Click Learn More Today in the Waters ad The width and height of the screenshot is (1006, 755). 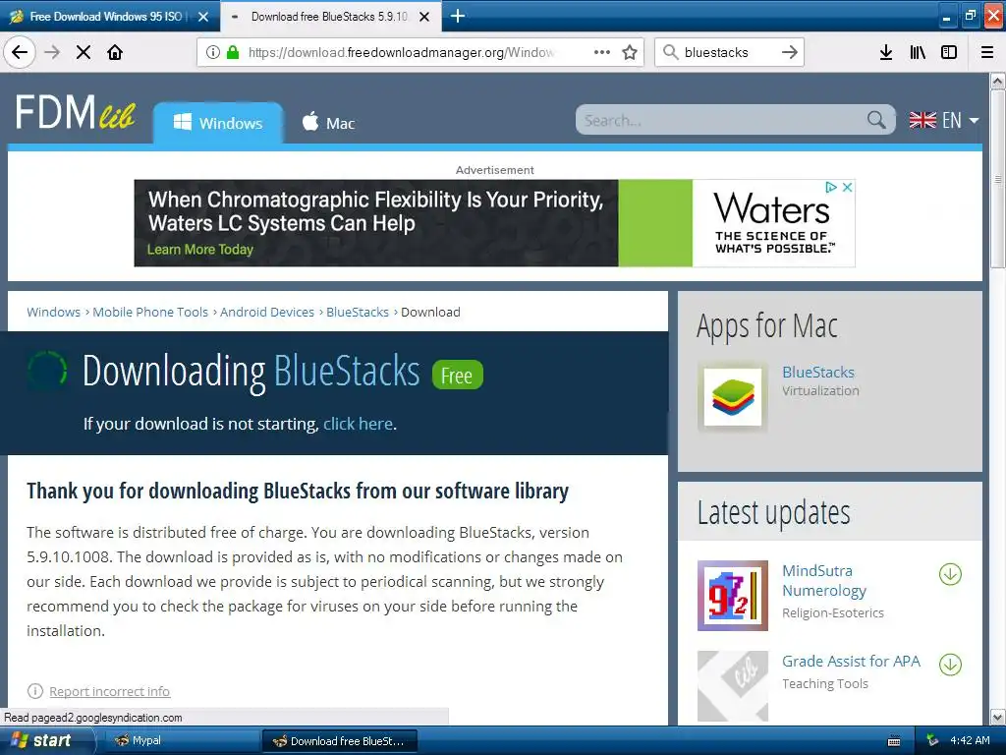click(200, 250)
